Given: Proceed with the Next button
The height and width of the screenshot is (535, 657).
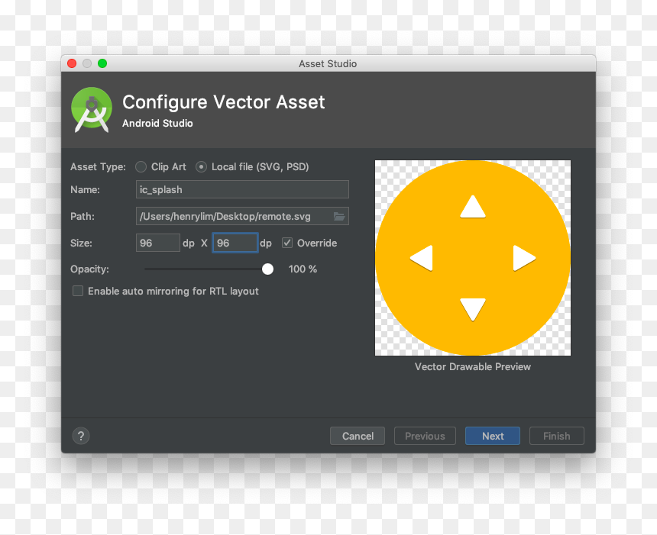Looking at the screenshot, I should [x=493, y=437].
